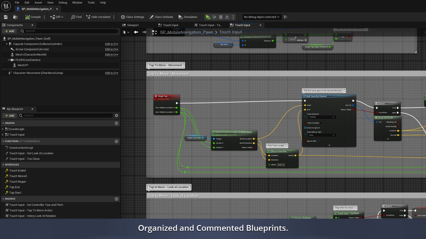Open the File menu

pos(17,3)
